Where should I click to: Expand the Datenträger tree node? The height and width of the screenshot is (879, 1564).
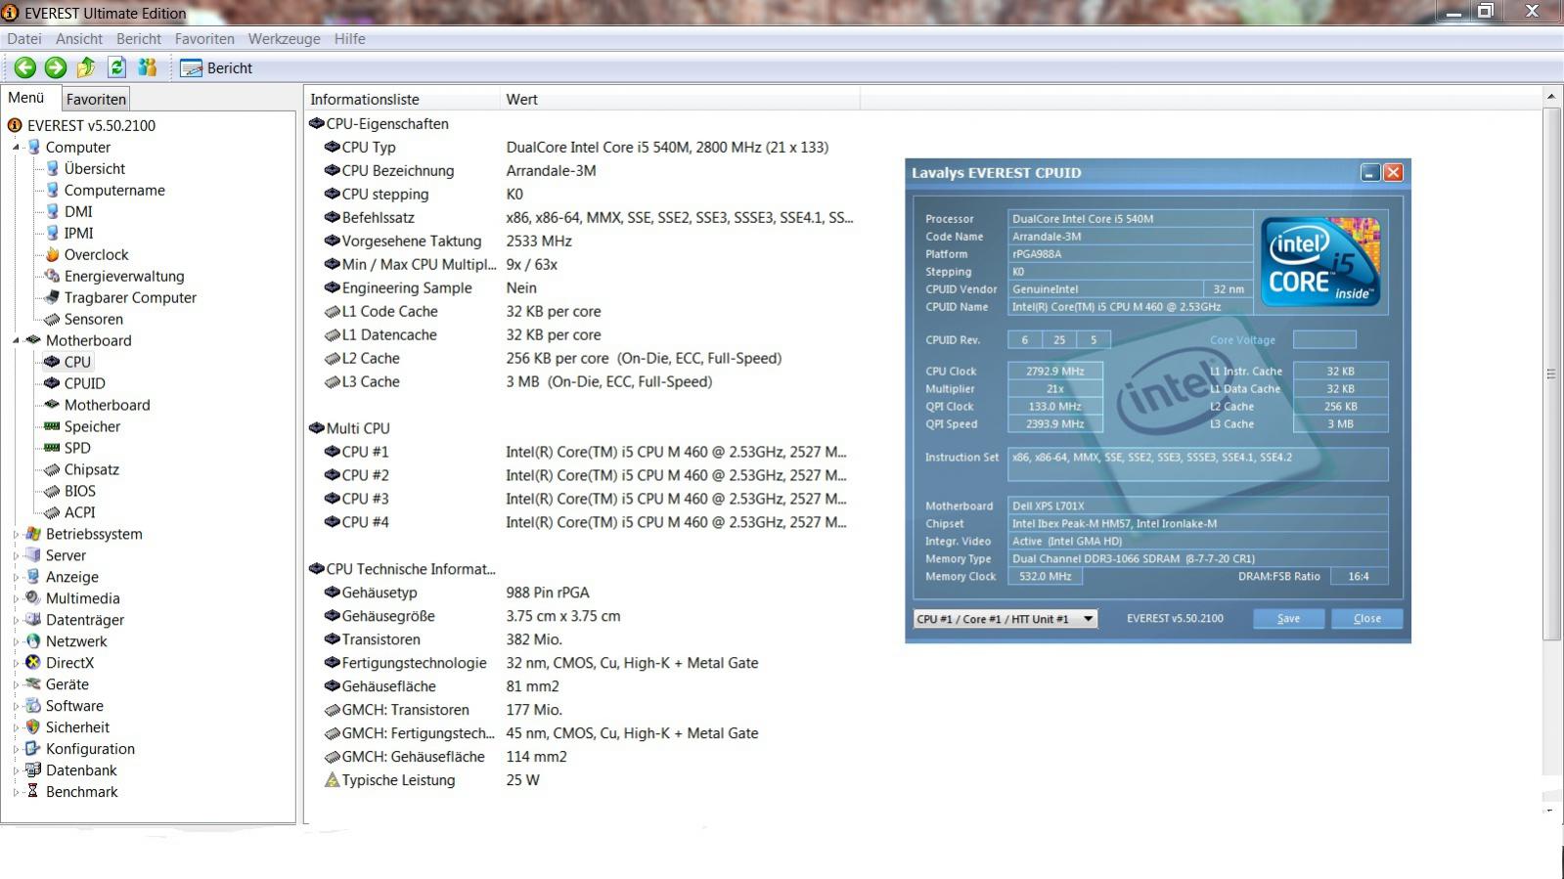[16, 620]
